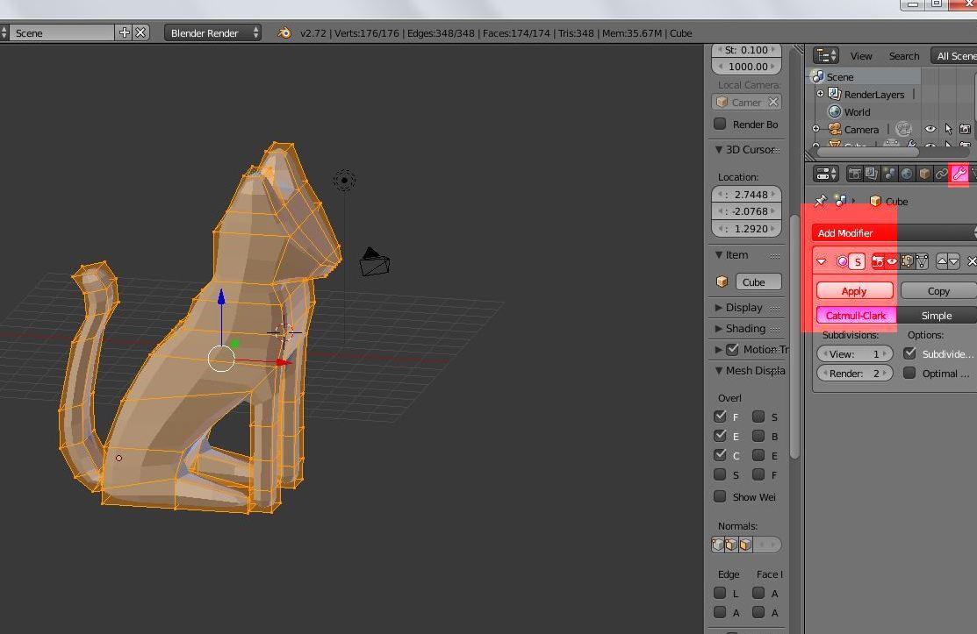Toggle Camera visibility eye in outliner
977x634 pixels.
click(x=930, y=129)
